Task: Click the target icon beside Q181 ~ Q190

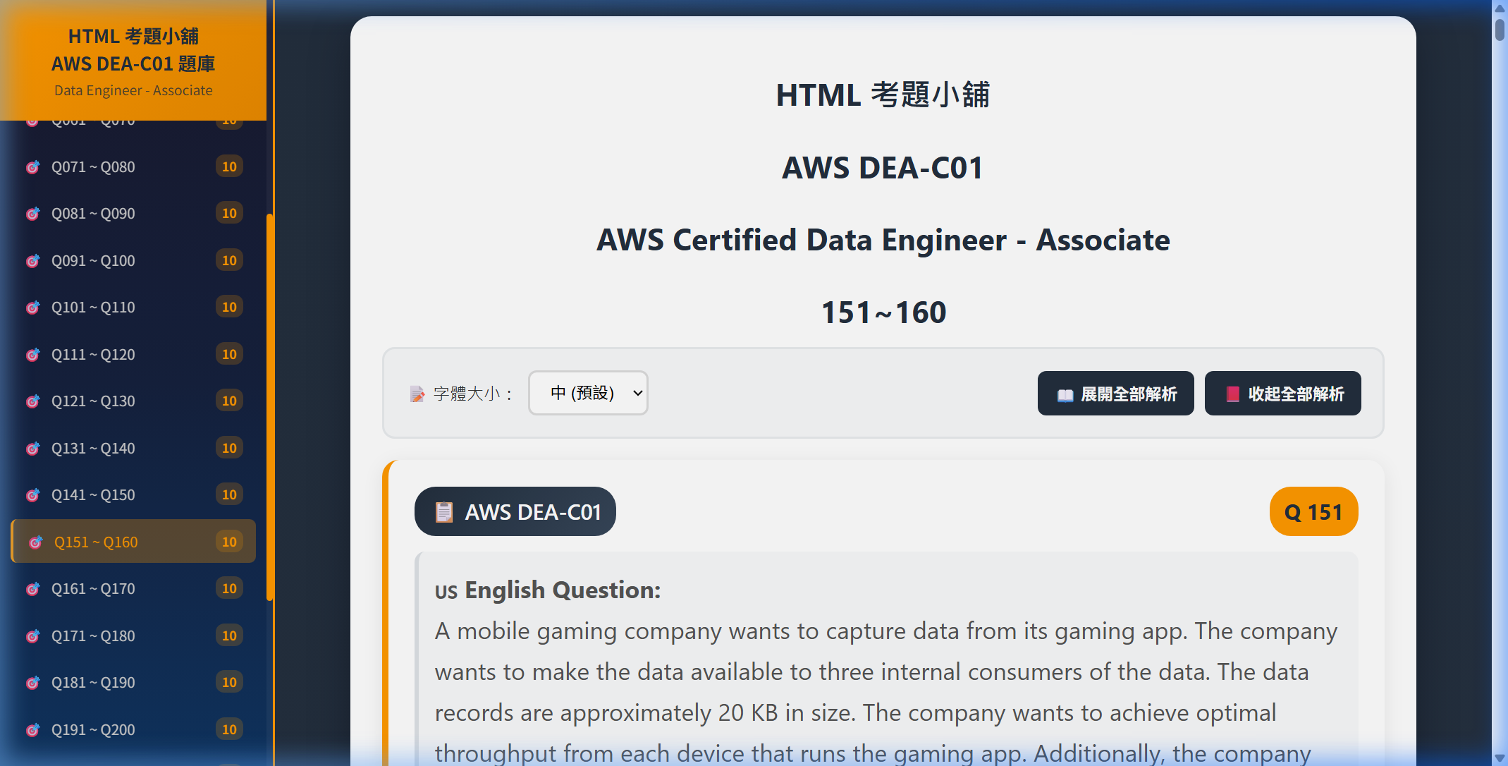Action: 33,683
